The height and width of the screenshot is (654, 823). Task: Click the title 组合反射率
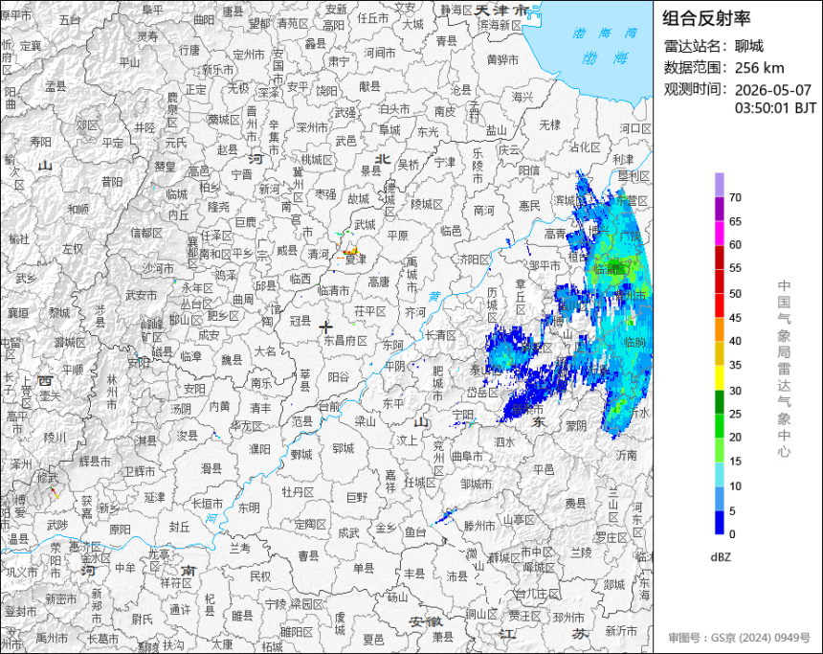706,18
